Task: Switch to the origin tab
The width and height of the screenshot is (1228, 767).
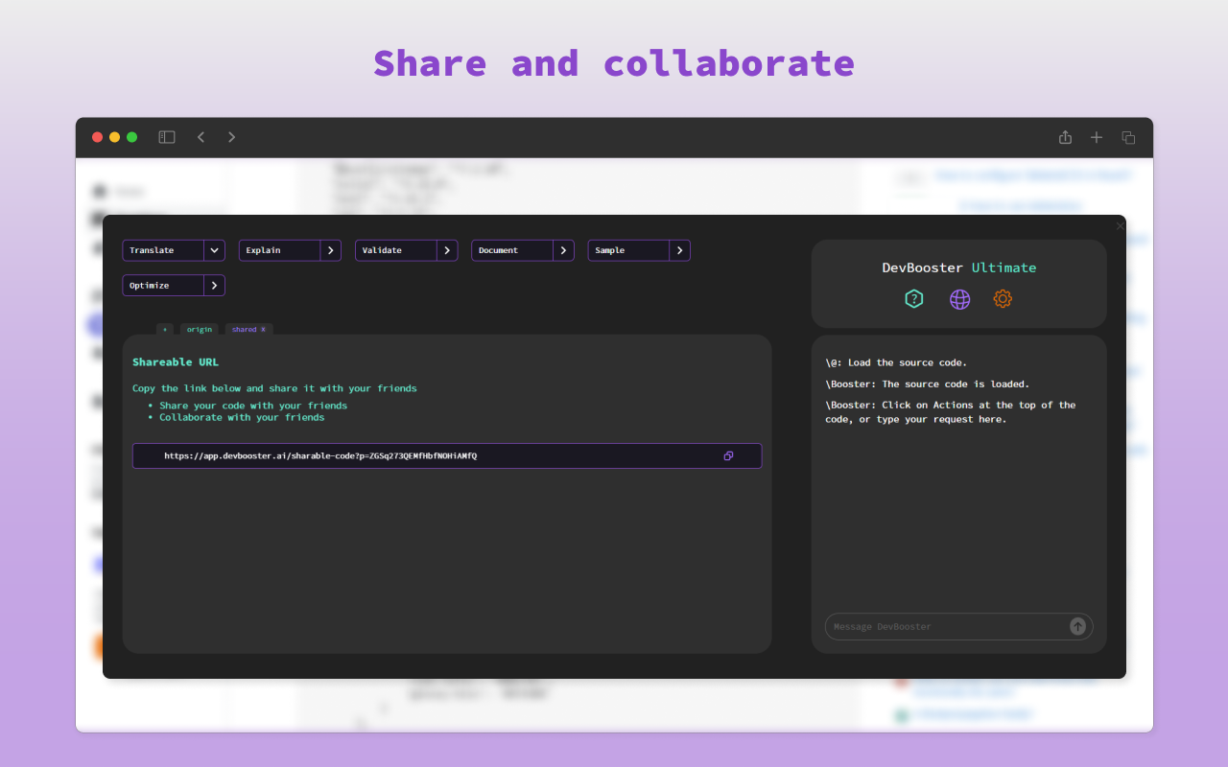Action: point(200,329)
